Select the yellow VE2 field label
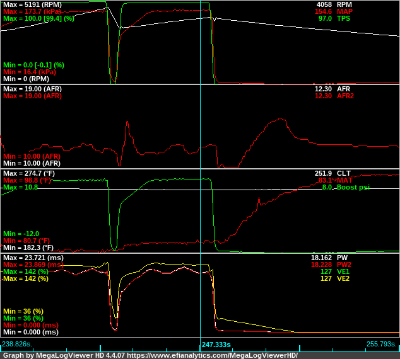This screenshot has height=359, width=400. pos(344,278)
